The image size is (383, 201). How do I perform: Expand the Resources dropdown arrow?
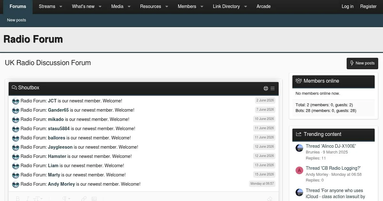point(167,6)
